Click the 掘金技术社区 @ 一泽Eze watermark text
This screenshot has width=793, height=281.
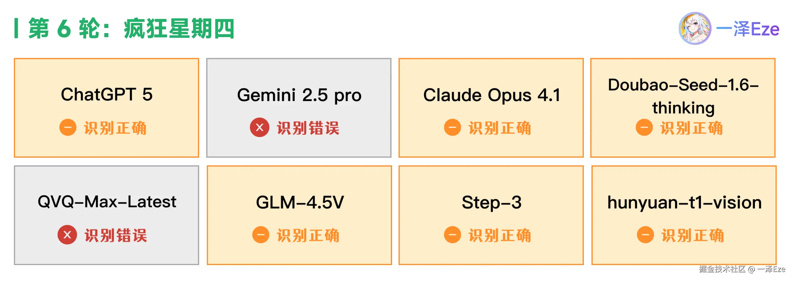pos(742,269)
